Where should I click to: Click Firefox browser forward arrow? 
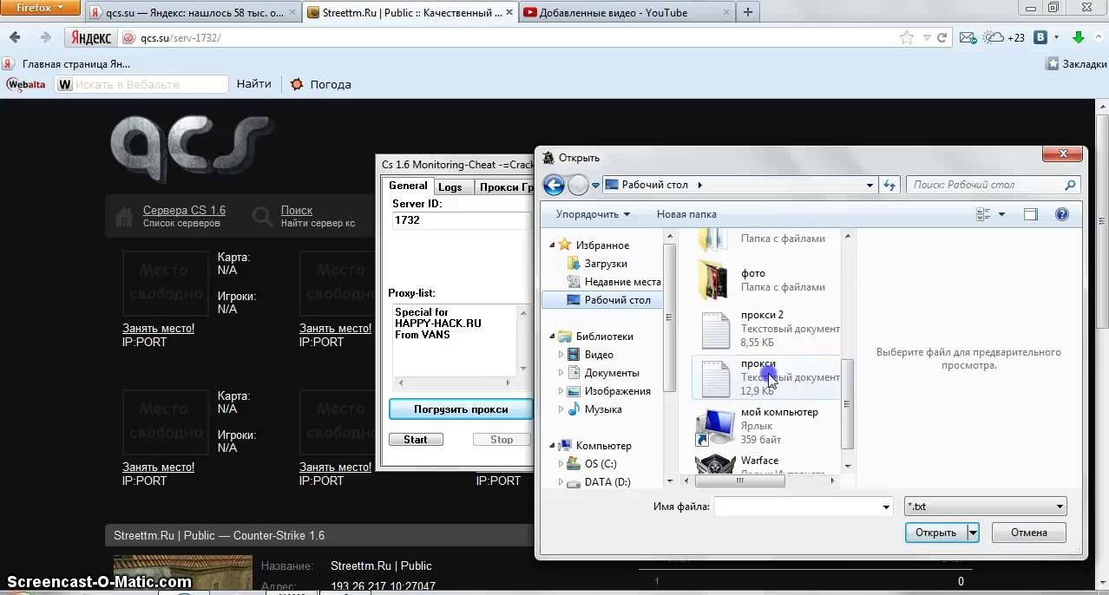(x=45, y=38)
